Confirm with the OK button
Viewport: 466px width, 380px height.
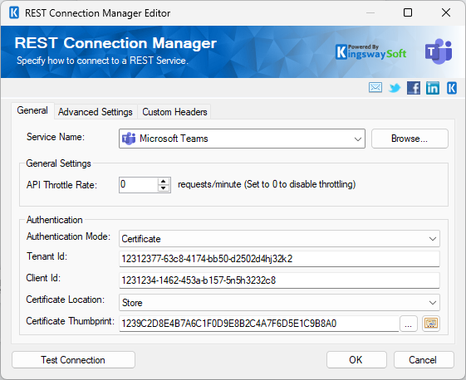point(356,360)
